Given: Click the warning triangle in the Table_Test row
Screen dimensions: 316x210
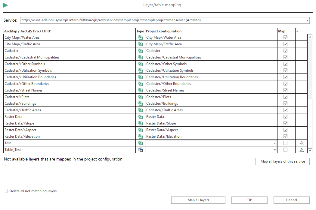Looking at the screenshot, I should click(302, 149).
